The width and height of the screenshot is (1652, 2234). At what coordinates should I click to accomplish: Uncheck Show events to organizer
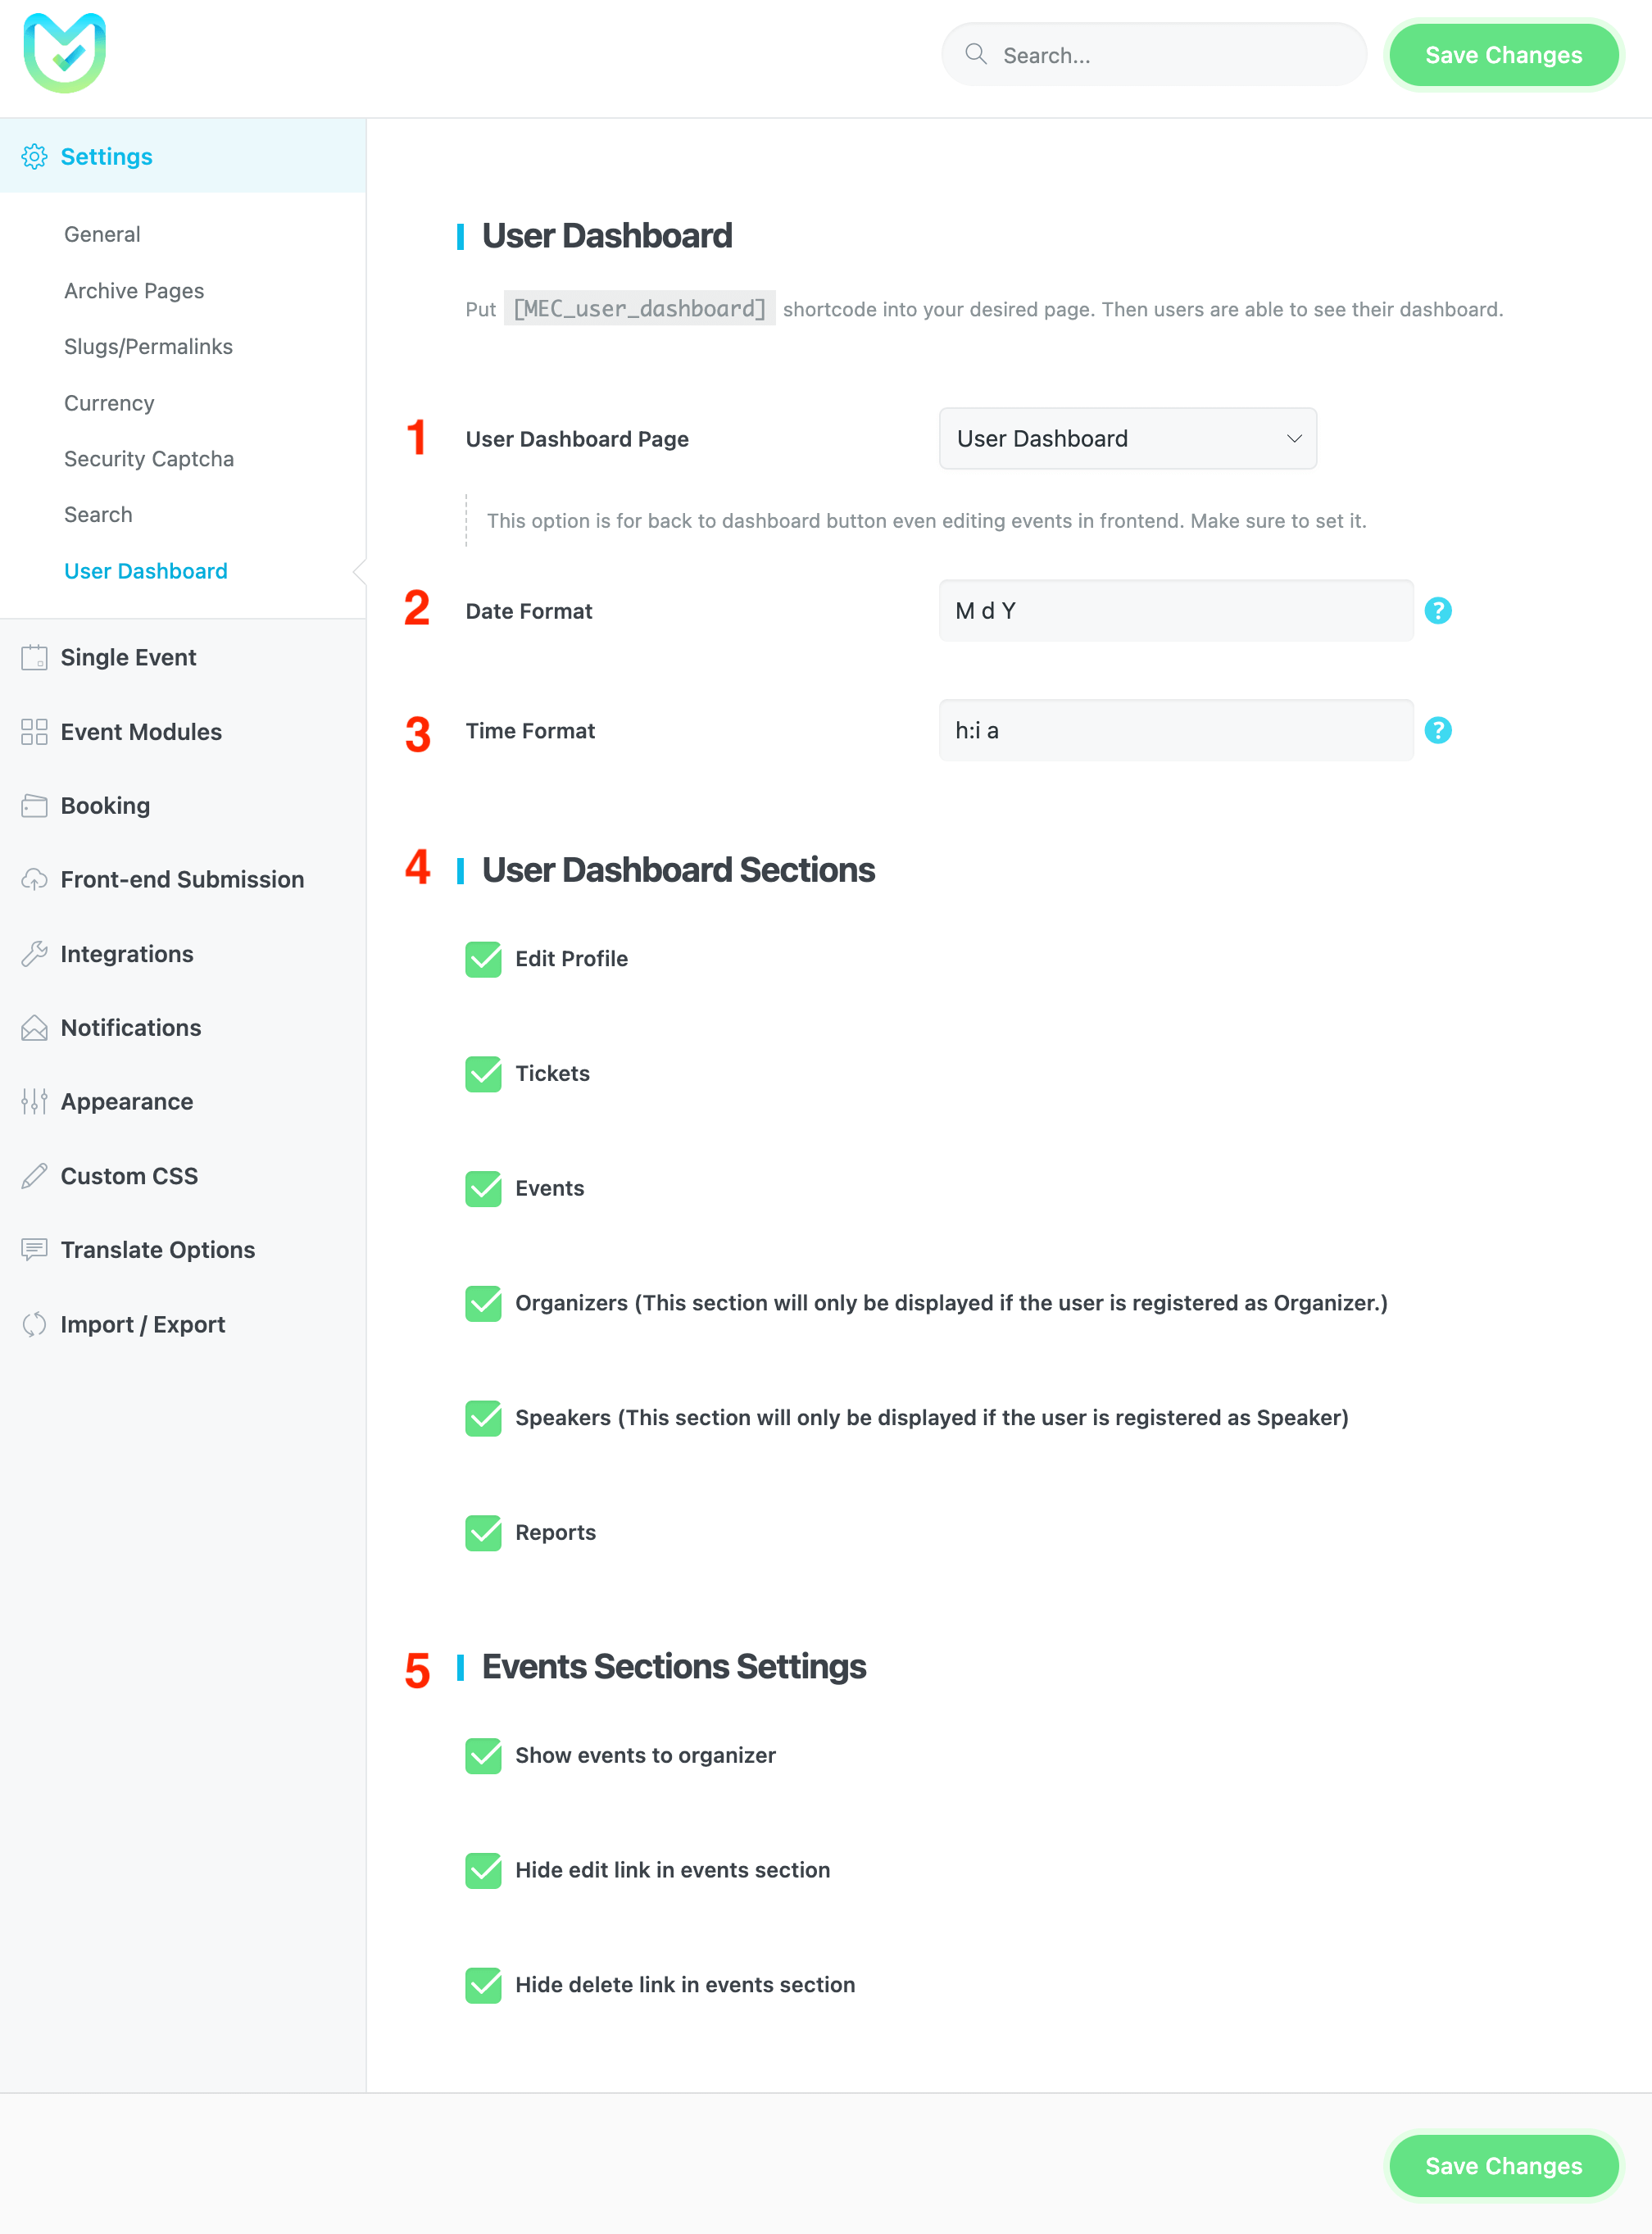click(x=483, y=1756)
